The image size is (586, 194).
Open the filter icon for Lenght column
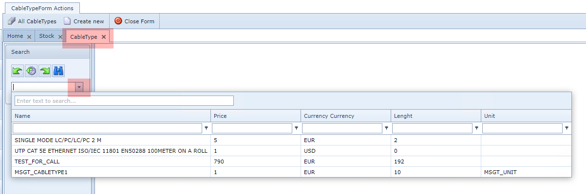[477, 129]
